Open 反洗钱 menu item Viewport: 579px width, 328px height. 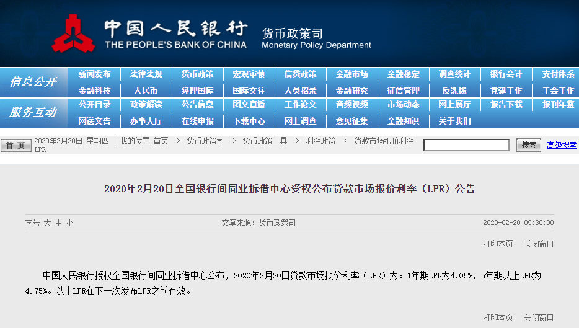pos(454,91)
